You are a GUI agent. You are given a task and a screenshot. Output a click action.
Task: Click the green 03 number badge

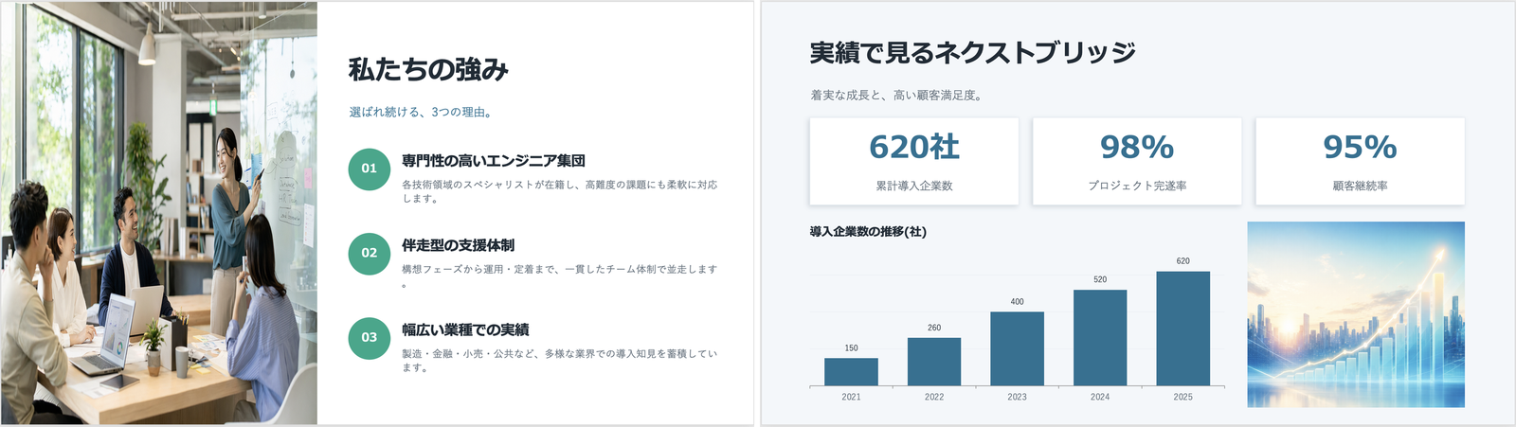coord(370,338)
